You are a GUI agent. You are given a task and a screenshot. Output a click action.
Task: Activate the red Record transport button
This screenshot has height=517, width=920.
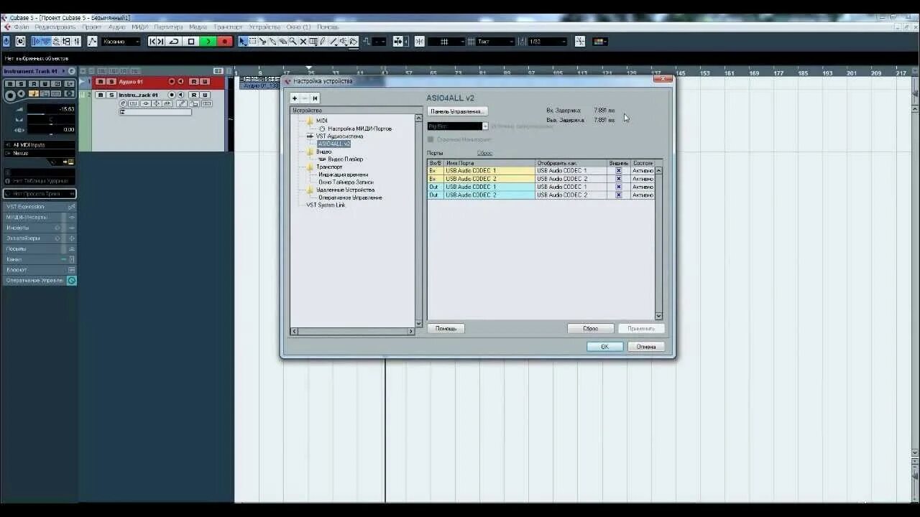pos(224,42)
